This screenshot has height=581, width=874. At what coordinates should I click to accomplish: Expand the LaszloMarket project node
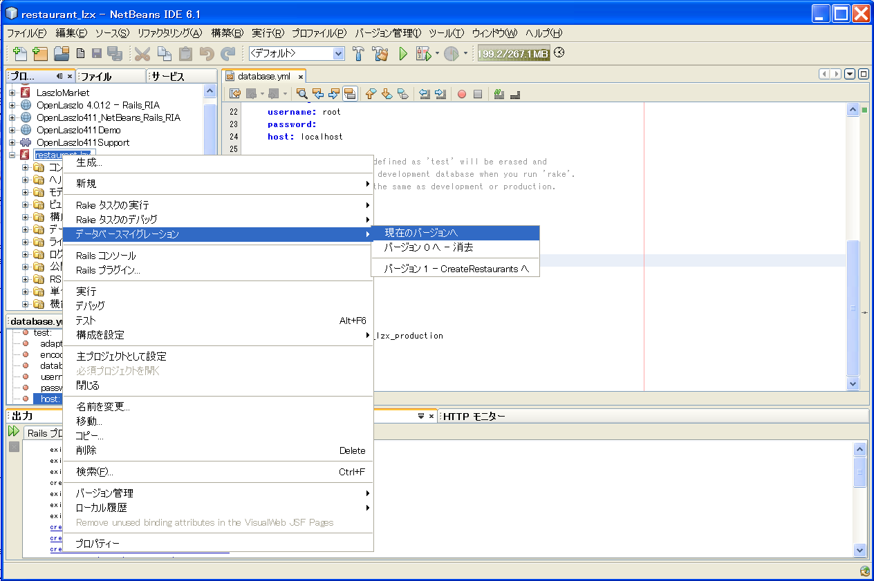(x=12, y=93)
